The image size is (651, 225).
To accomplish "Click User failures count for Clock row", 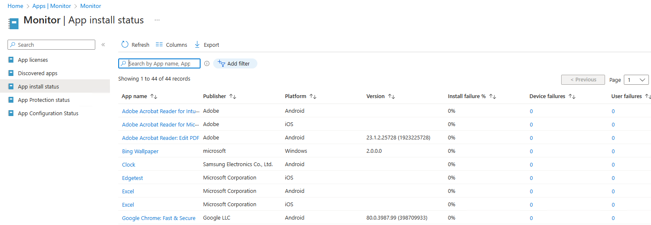I will [x=613, y=164].
